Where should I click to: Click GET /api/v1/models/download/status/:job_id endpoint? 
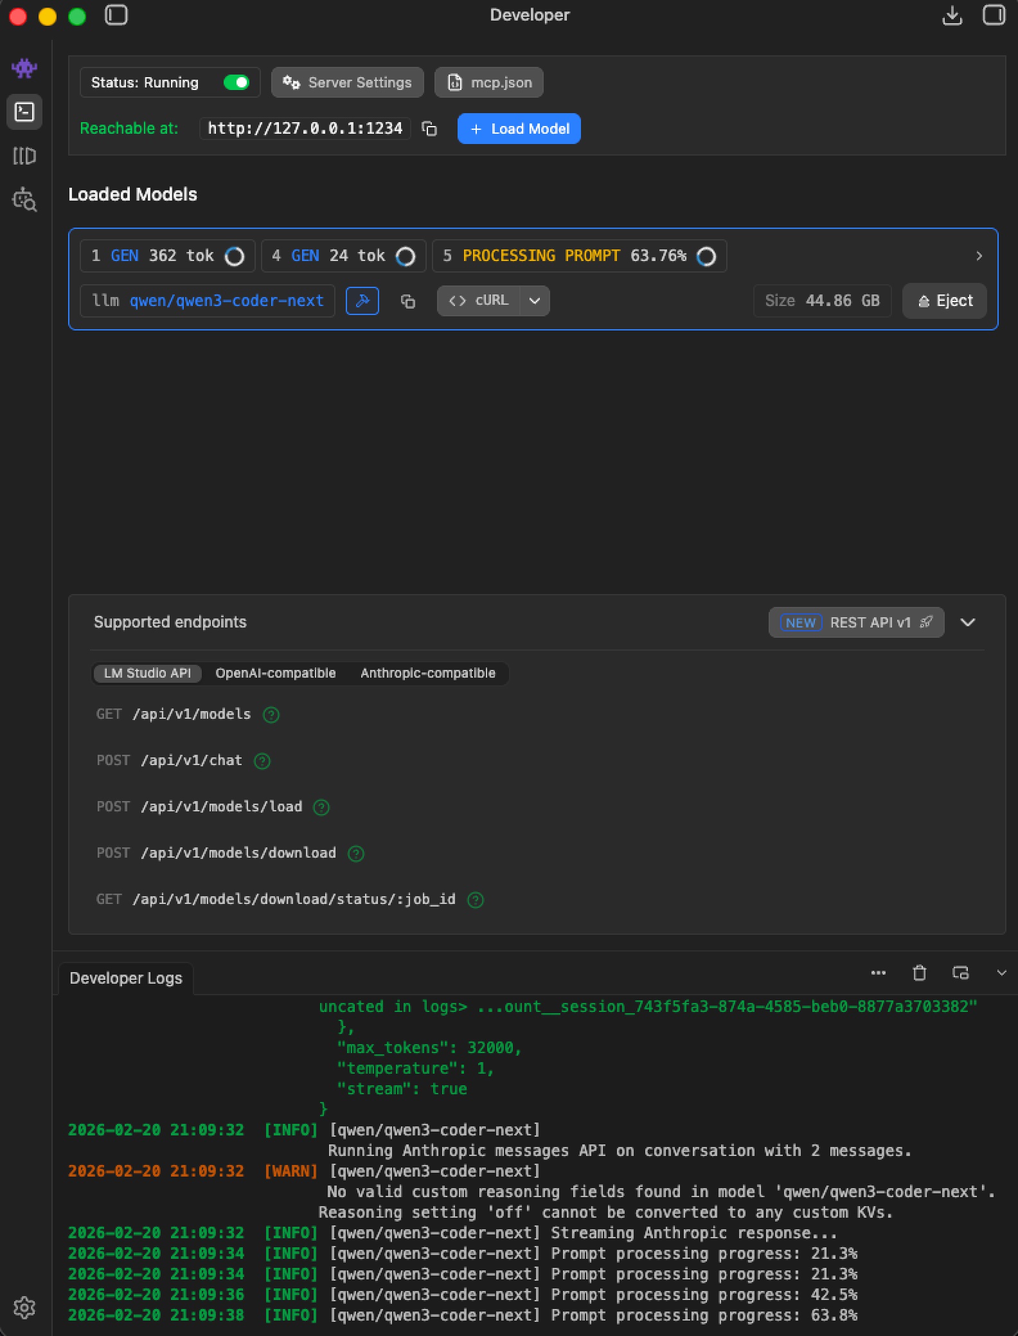click(276, 899)
